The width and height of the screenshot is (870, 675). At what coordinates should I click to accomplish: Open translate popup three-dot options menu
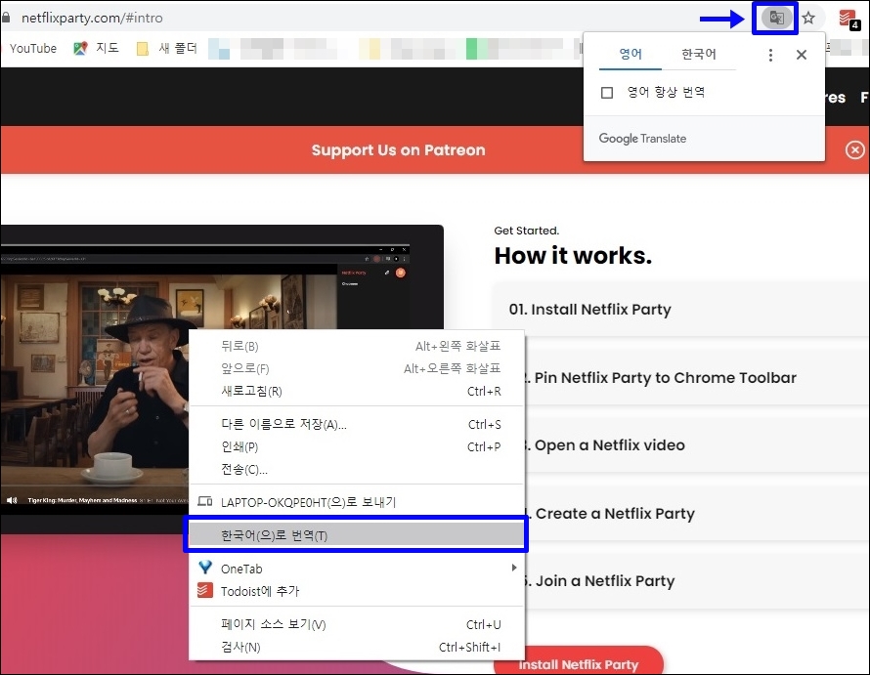click(x=770, y=55)
